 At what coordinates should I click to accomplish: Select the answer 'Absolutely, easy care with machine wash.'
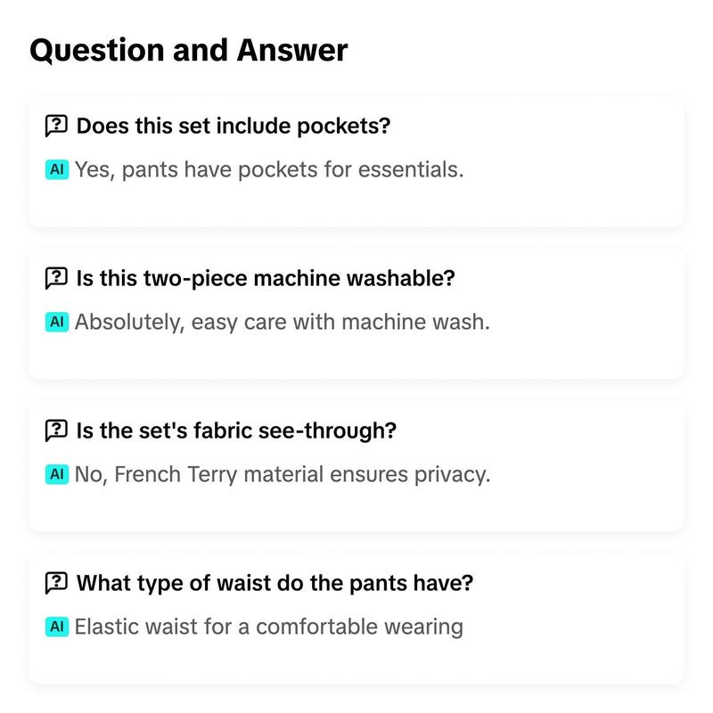[283, 323]
